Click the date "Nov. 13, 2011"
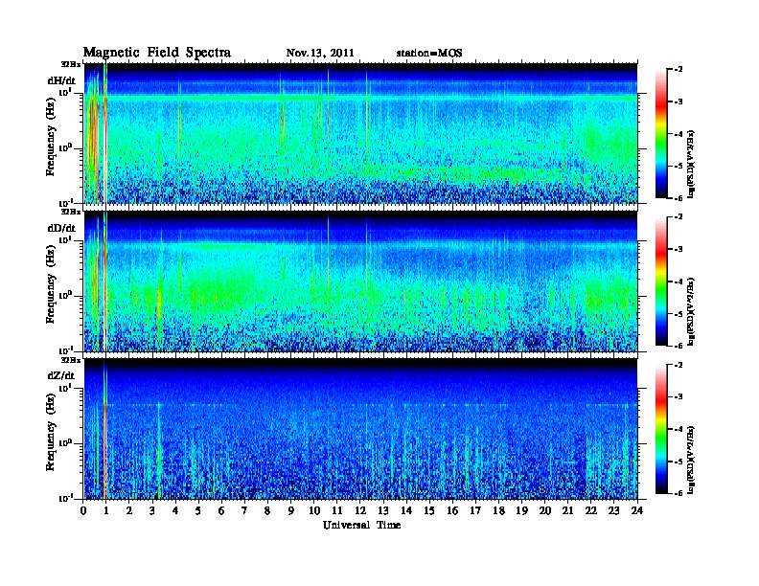The width and height of the screenshot is (759, 586). click(320, 53)
